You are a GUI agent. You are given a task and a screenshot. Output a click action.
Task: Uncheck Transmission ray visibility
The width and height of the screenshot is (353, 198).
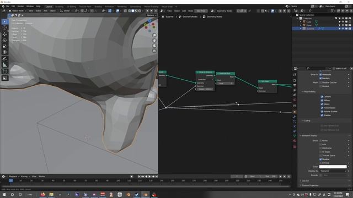(322, 108)
